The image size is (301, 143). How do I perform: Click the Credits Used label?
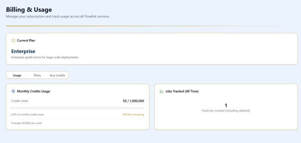19,101
